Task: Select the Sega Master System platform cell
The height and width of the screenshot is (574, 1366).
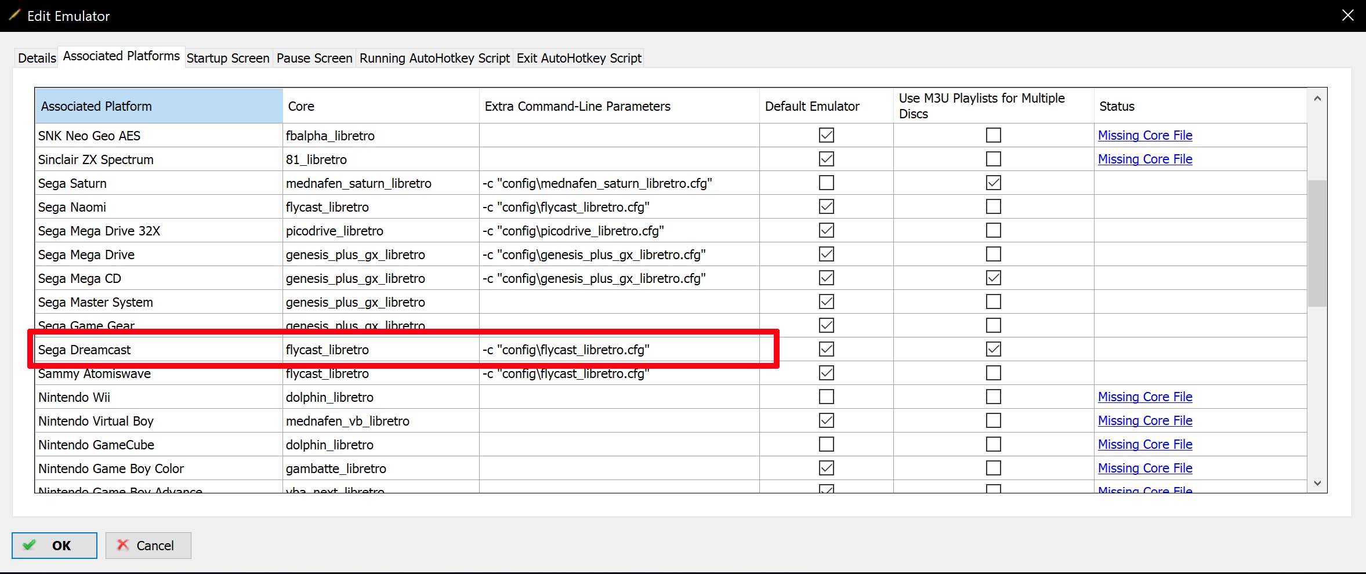Action: click(x=159, y=302)
